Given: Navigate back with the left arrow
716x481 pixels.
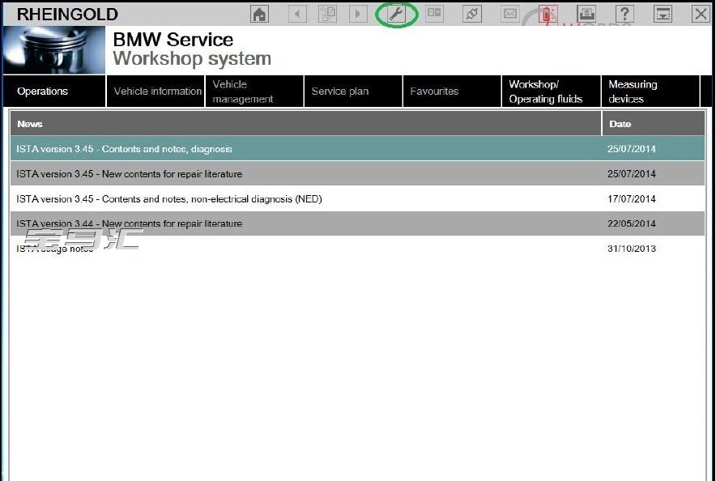Looking at the screenshot, I should 297,14.
